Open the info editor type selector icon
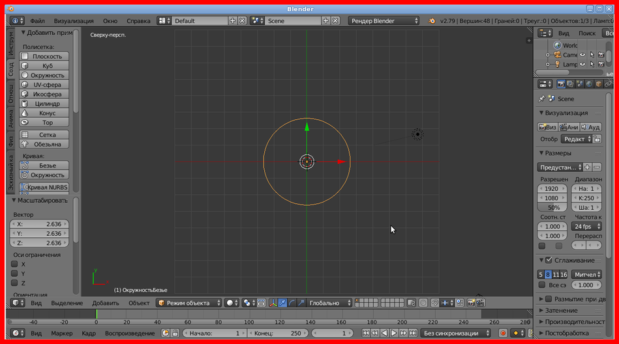Viewport: 619px width, 344px height. 18,21
